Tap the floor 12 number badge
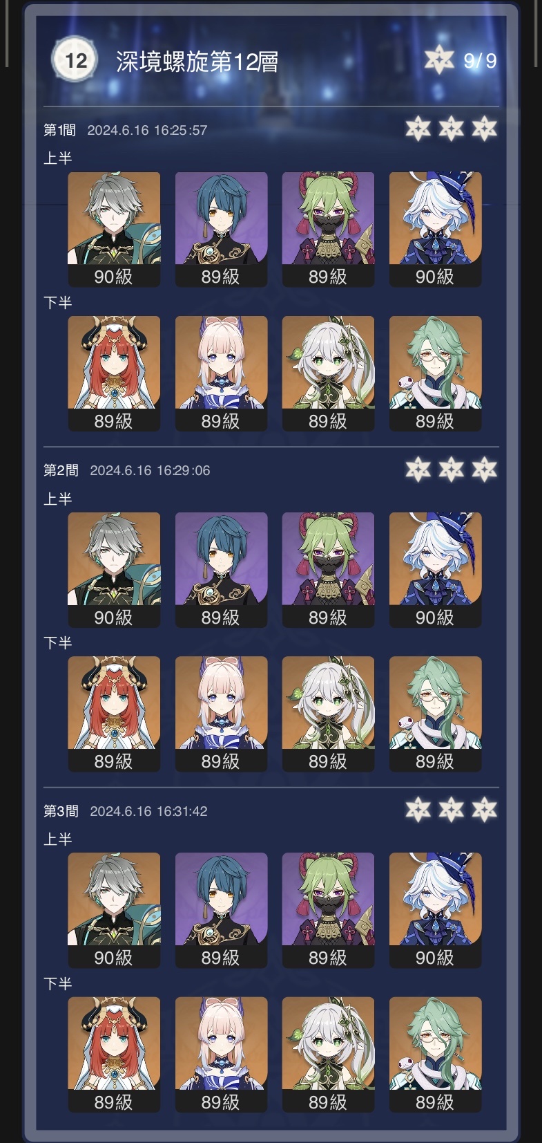The height and width of the screenshot is (1143, 542). point(75,61)
